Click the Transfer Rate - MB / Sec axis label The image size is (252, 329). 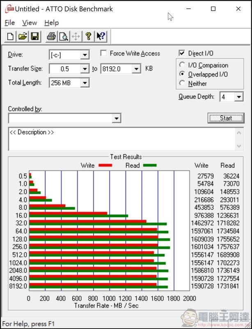pyautogui.click(x=106, y=306)
